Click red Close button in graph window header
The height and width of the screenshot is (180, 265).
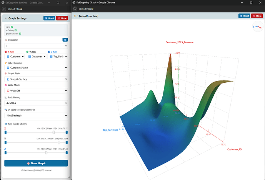pos(257,16)
